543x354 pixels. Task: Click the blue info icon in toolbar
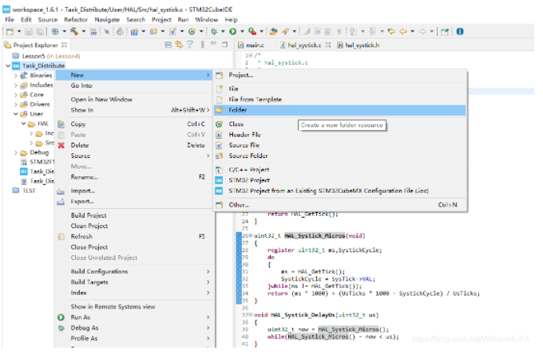[x=460, y=31]
